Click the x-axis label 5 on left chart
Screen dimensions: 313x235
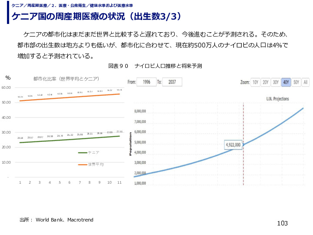[60, 182]
